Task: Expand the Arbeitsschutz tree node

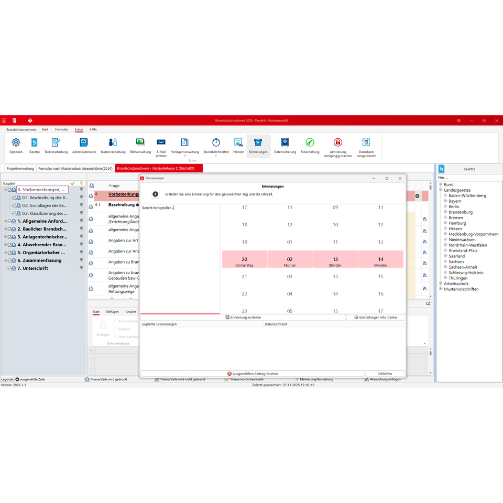Action: pyautogui.click(x=441, y=283)
